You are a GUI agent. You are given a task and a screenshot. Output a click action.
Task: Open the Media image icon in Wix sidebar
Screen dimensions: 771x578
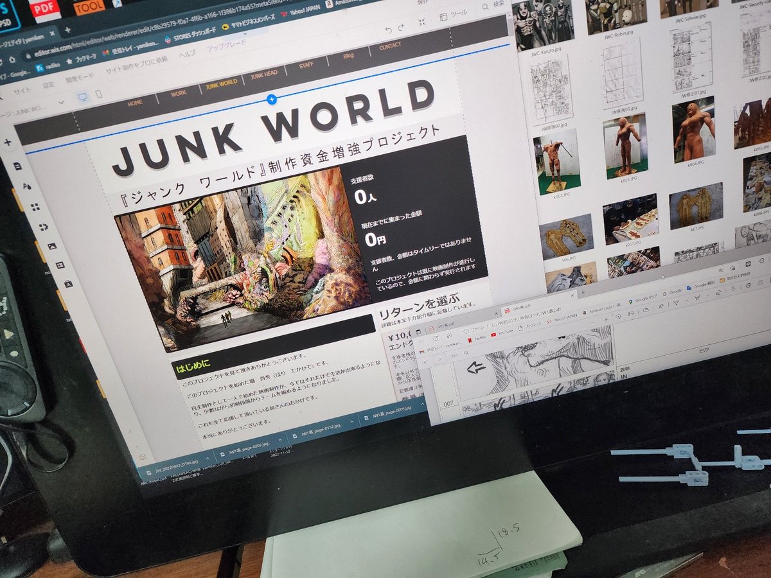click(x=52, y=246)
